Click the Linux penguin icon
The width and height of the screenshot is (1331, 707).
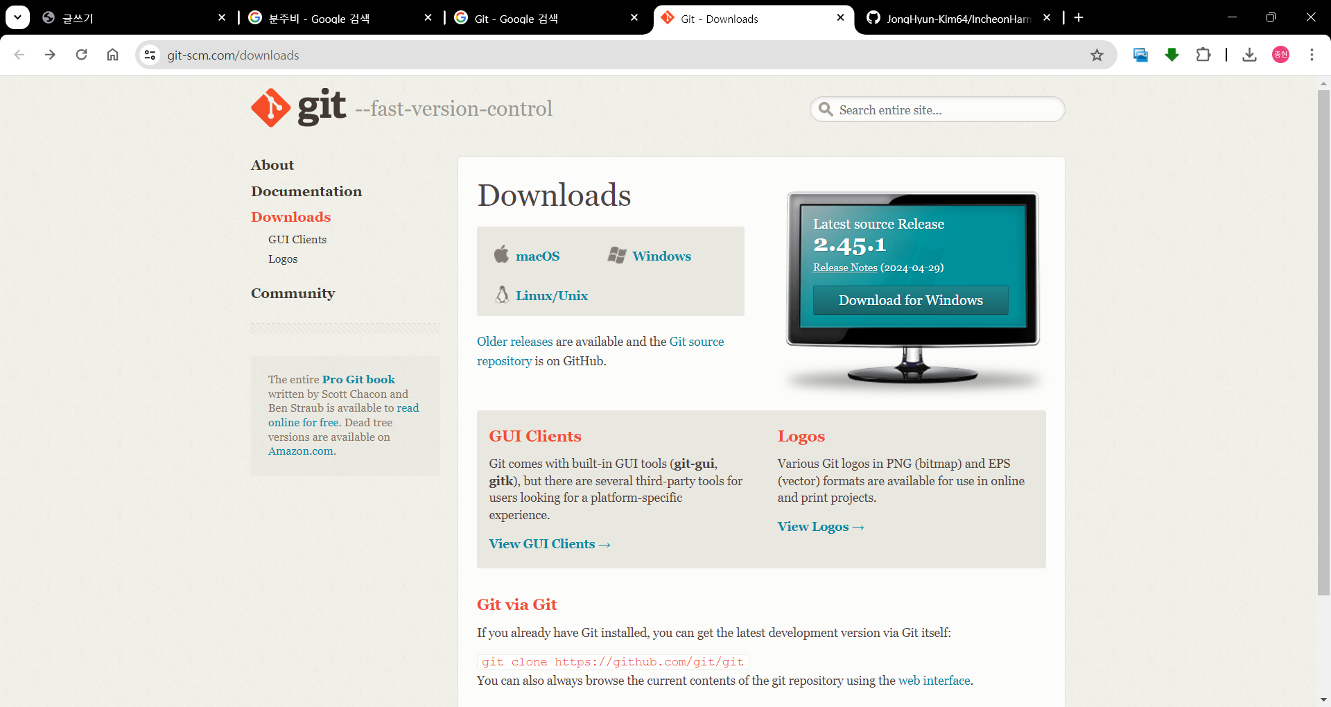(x=502, y=295)
